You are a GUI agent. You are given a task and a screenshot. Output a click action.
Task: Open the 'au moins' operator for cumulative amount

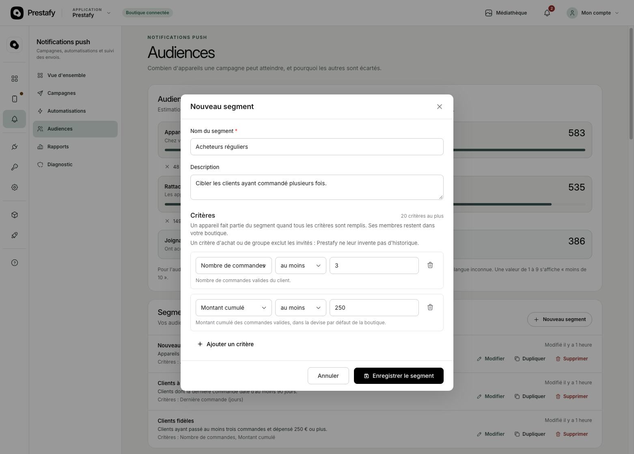(301, 308)
